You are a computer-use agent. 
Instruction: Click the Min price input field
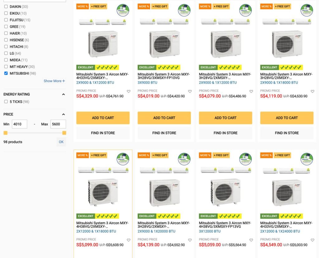point(20,124)
